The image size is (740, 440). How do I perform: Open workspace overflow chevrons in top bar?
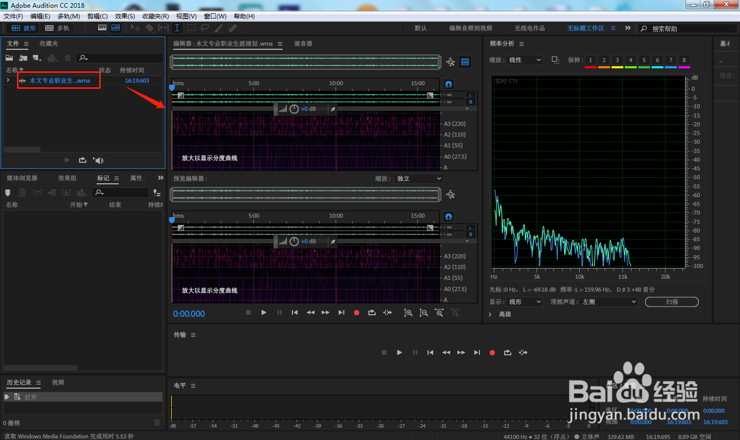coord(627,28)
